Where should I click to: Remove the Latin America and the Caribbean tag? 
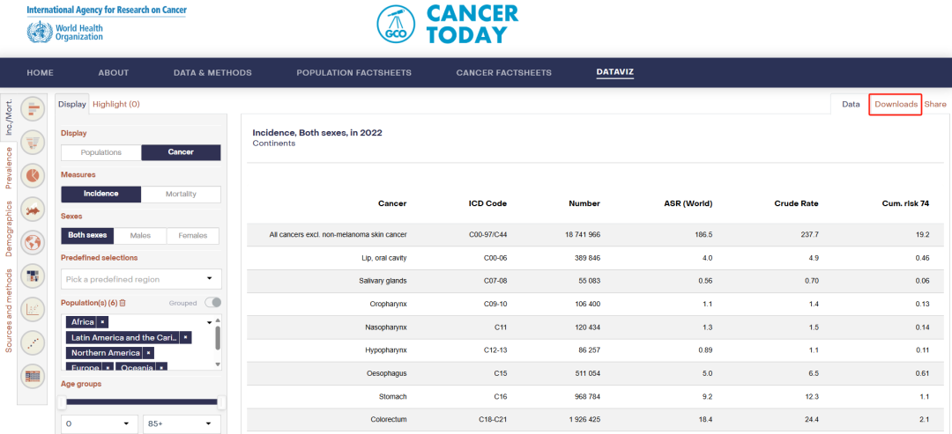186,337
